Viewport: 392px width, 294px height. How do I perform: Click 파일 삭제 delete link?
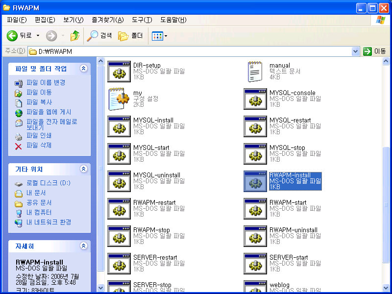(x=39, y=145)
